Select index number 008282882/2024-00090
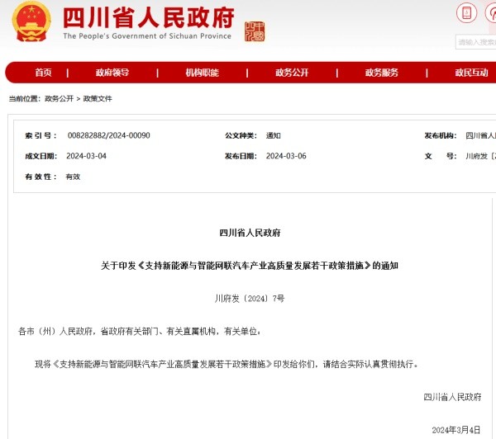This screenshot has width=496, height=439. pos(109,135)
